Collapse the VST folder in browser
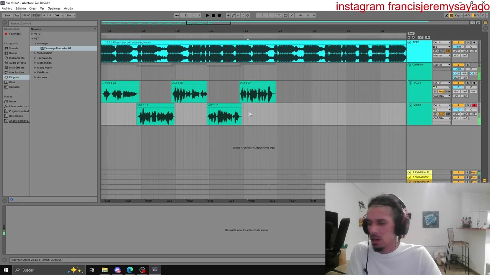This screenshot has width=490, height=275. 33,39
